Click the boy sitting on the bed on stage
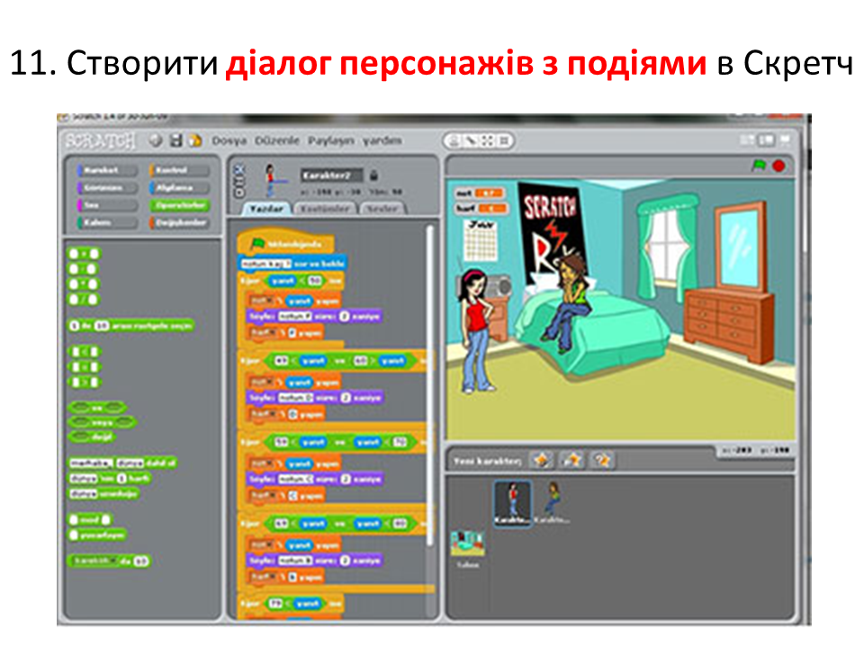Viewport: 864px width, 648px height. [x=568, y=303]
